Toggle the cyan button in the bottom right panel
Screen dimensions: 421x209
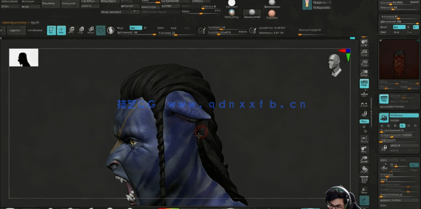[414, 165]
